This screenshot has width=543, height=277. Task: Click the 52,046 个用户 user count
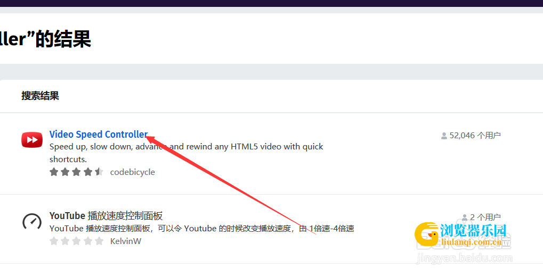(475, 136)
